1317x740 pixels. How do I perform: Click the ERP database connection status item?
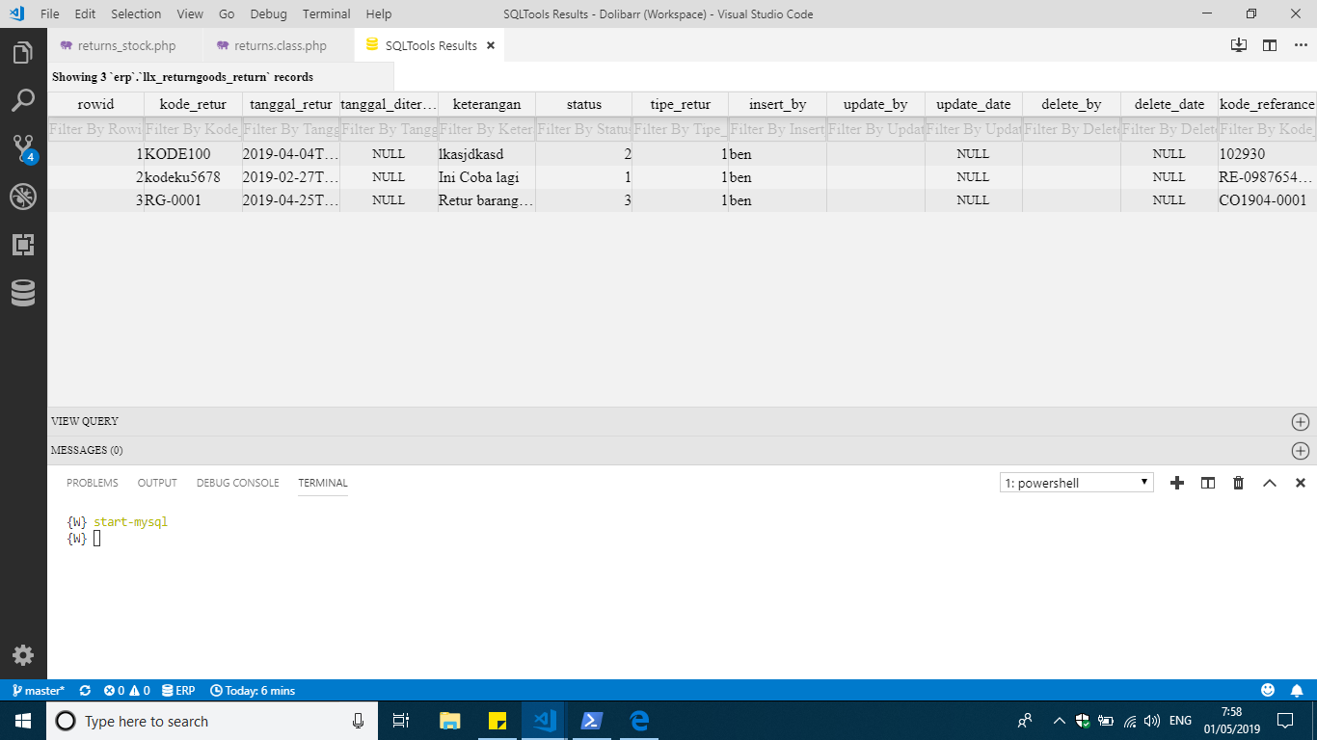point(178,691)
